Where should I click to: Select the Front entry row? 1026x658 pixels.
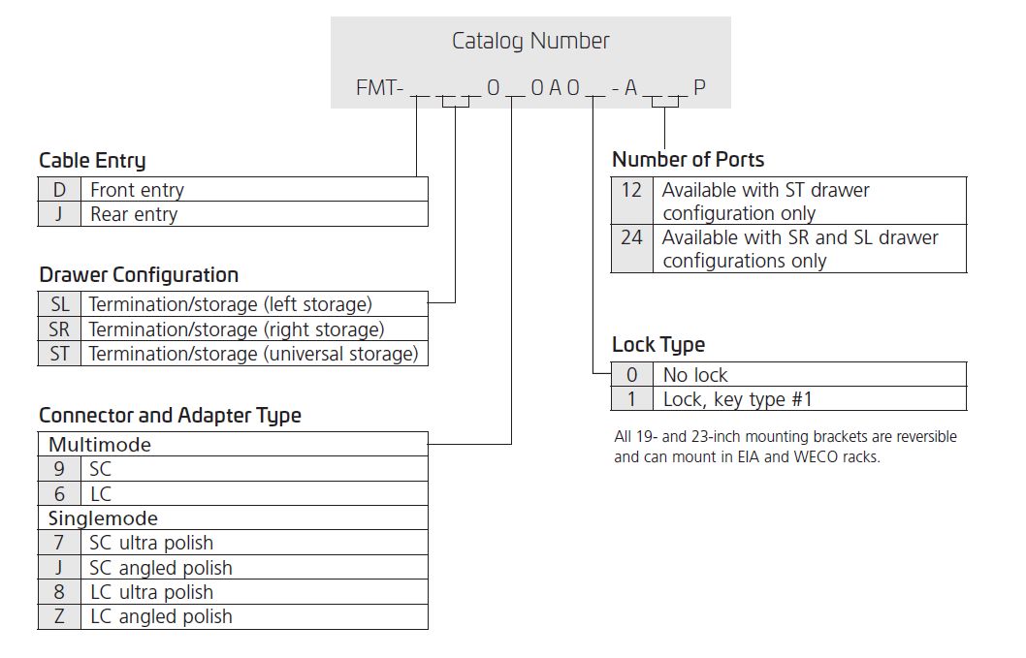(233, 189)
